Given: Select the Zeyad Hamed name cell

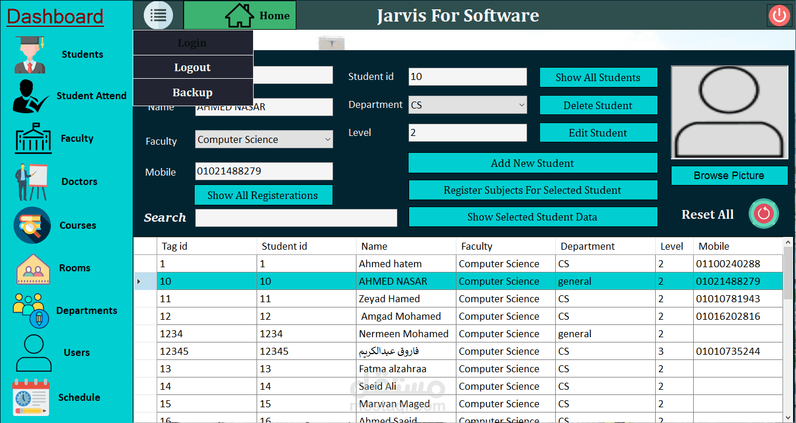Looking at the screenshot, I should [406, 299].
